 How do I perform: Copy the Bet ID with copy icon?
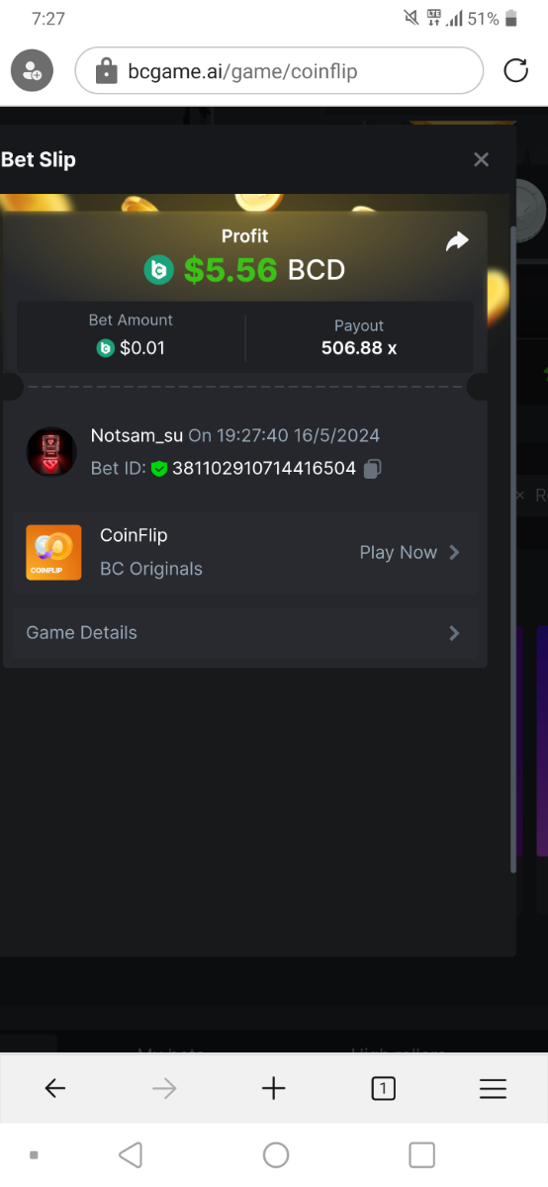click(373, 469)
